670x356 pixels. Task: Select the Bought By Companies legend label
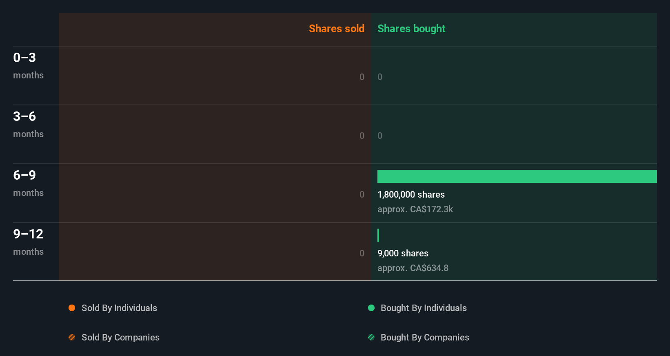(425, 337)
